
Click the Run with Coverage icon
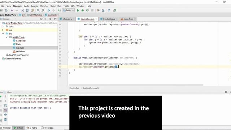87,10
